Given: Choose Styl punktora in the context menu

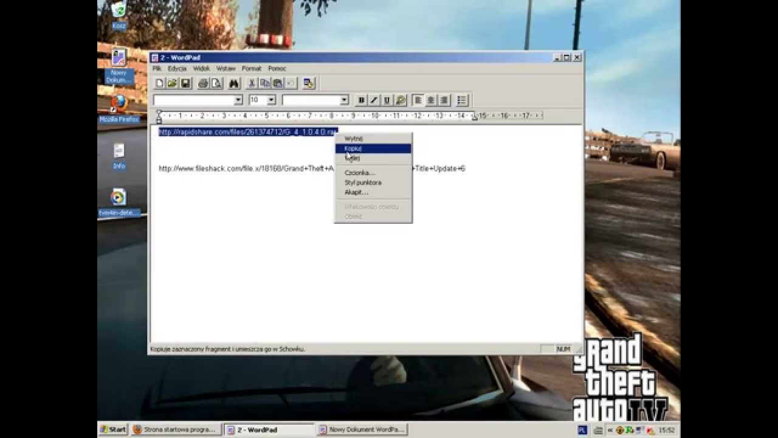Looking at the screenshot, I should (x=373, y=182).
